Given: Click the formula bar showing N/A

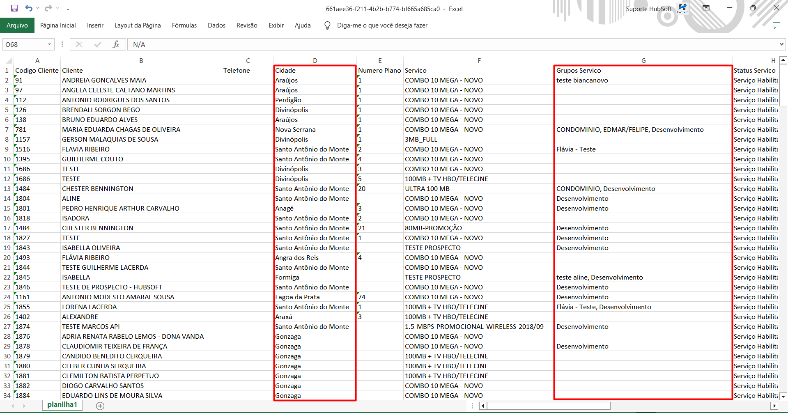Looking at the screenshot, I should pos(452,44).
